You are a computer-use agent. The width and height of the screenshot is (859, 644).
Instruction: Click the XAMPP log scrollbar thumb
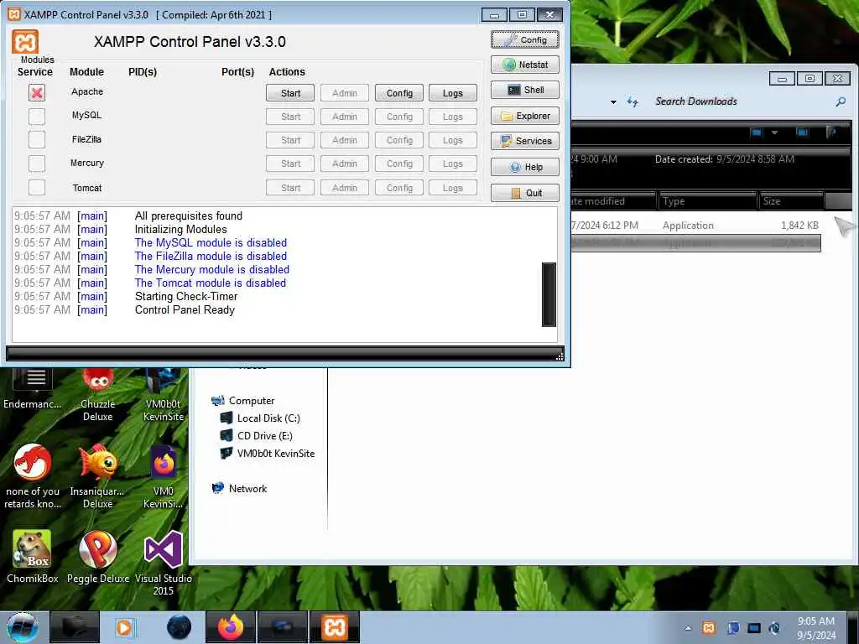pos(549,294)
